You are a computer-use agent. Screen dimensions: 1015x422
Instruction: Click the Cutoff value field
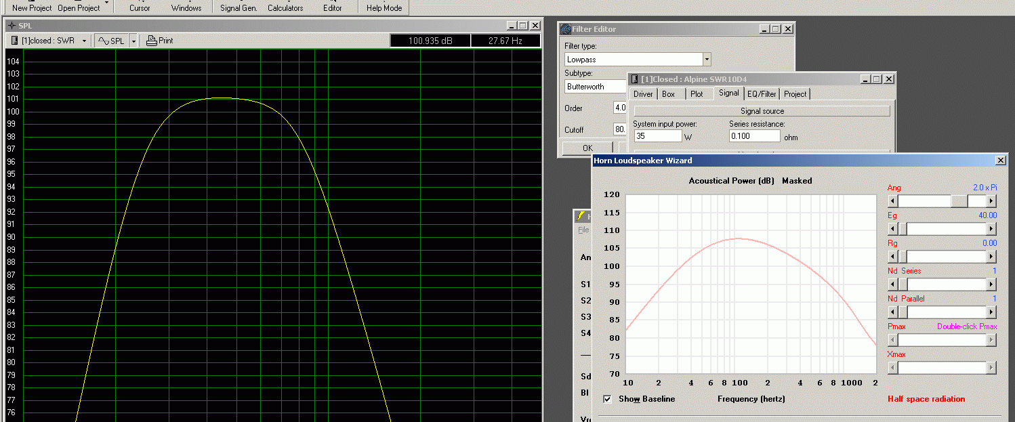(621, 129)
